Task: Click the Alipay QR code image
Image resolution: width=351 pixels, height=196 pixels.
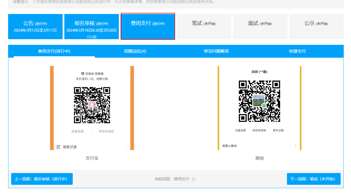Action: (92, 105)
